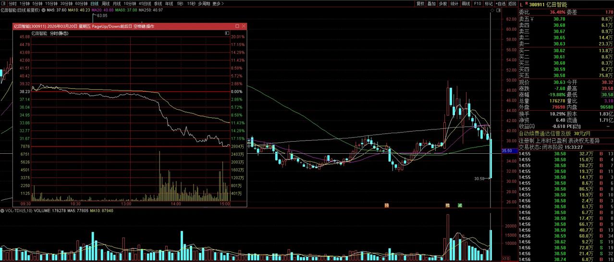The height and width of the screenshot is (262, 614).
Task: Click the 交易状态: 闭市阶段 status line
Action: pos(551,148)
